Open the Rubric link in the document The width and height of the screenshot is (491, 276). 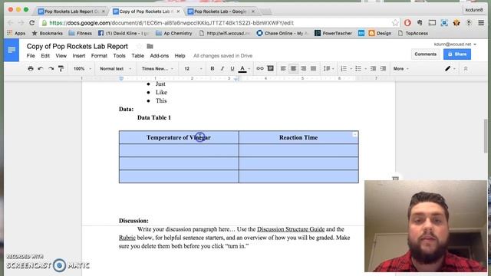click(127, 238)
